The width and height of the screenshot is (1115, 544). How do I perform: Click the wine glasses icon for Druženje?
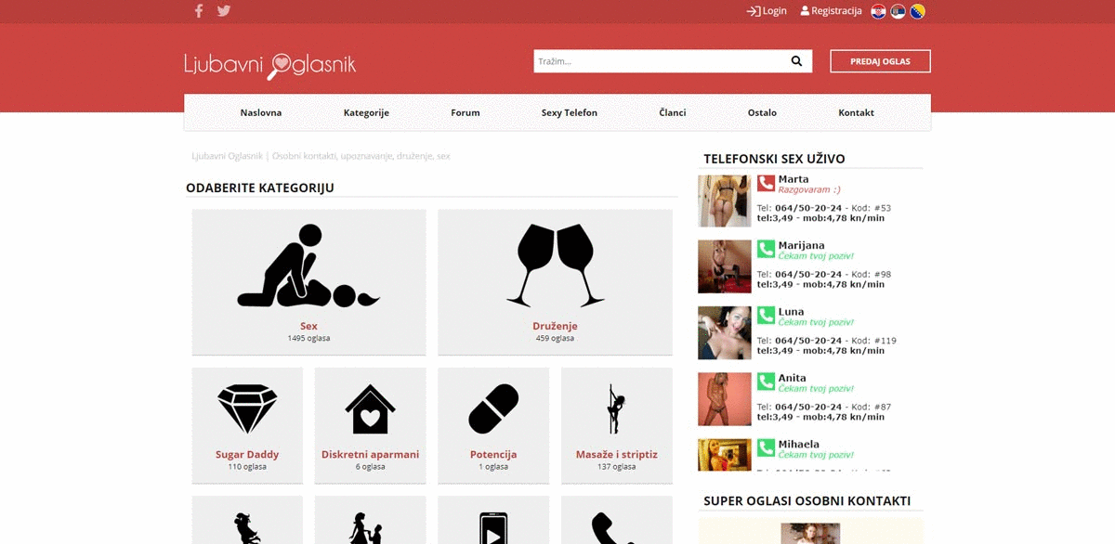point(555,265)
